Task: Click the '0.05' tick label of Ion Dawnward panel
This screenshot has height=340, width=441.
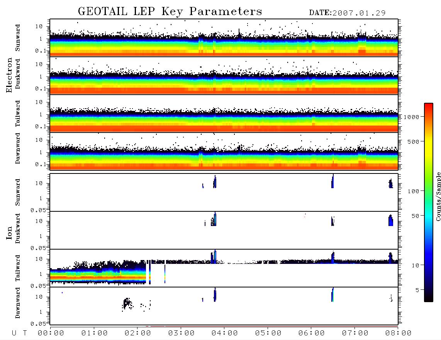Action: 38,324
